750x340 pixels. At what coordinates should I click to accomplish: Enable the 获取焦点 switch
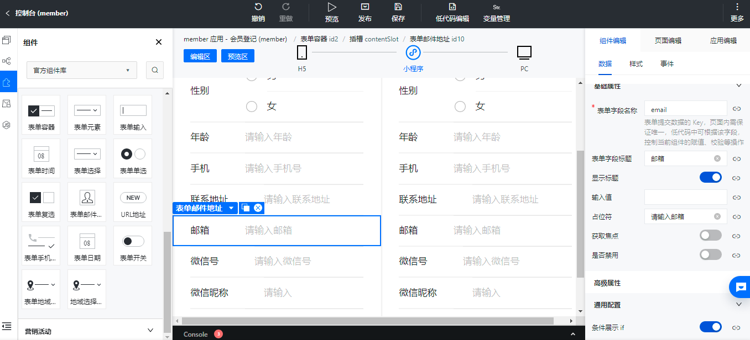[711, 236]
